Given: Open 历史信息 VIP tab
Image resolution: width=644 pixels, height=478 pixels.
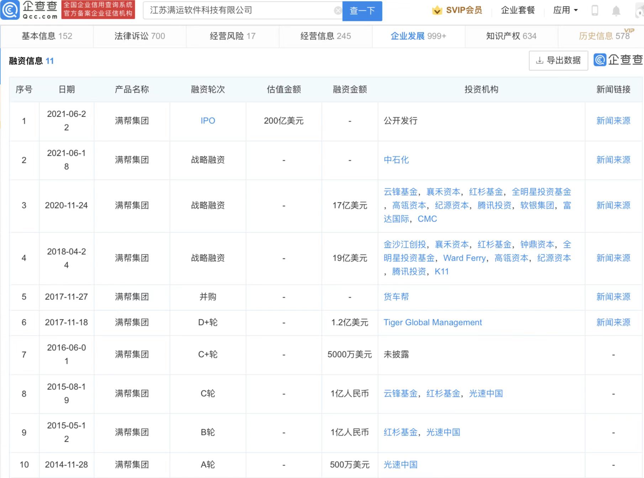Looking at the screenshot, I should pos(604,36).
